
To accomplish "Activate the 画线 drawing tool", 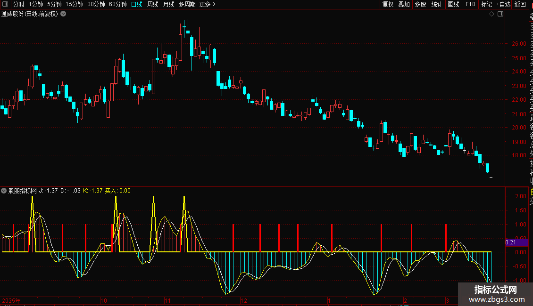I will click(x=453, y=4).
